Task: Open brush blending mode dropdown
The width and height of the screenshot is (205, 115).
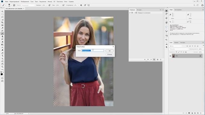Action: (x=28, y=5)
